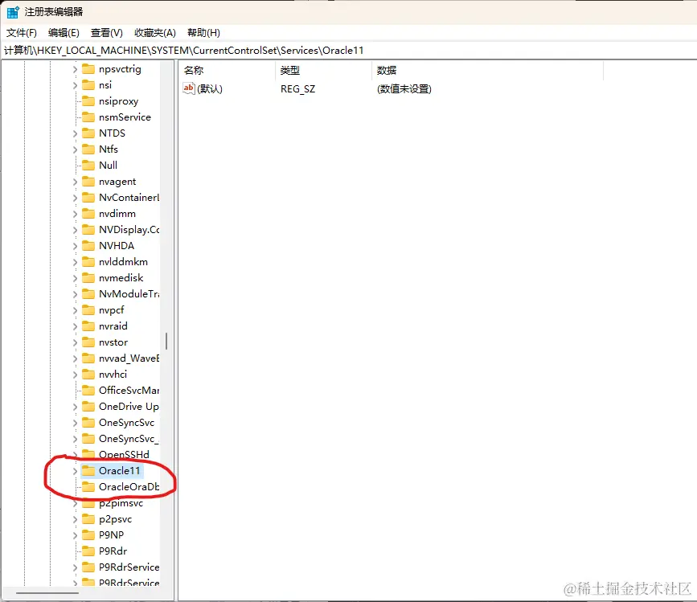This screenshot has width=697, height=602.
Task: Click the NVHDA folder icon
Action: coord(88,245)
